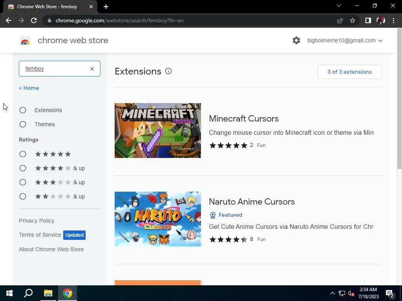Click the 3 of 3 extensions button
402x301 pixels.
coord(349,72)
